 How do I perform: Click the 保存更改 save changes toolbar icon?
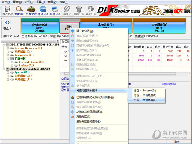coord(8,11)
